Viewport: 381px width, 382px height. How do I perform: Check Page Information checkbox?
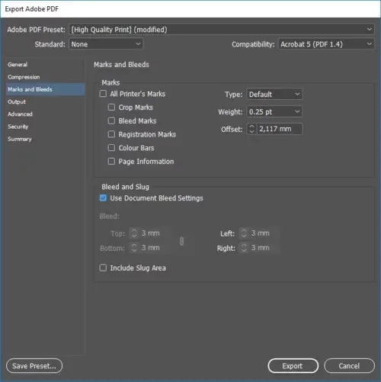111,161
